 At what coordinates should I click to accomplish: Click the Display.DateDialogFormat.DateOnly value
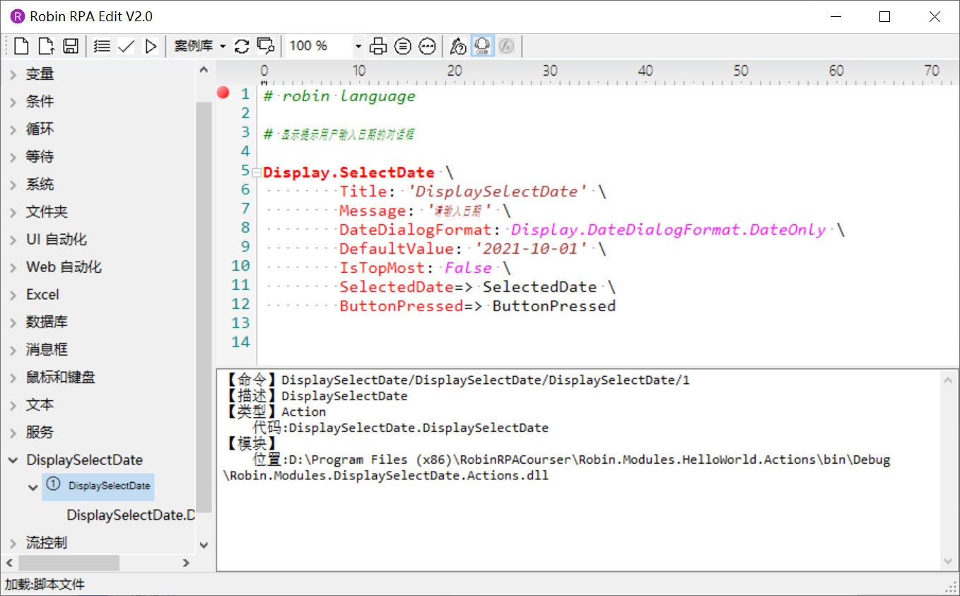(x=669, y=230)
